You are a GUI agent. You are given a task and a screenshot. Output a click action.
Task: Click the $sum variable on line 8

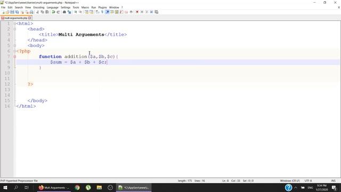pos(56,62)
